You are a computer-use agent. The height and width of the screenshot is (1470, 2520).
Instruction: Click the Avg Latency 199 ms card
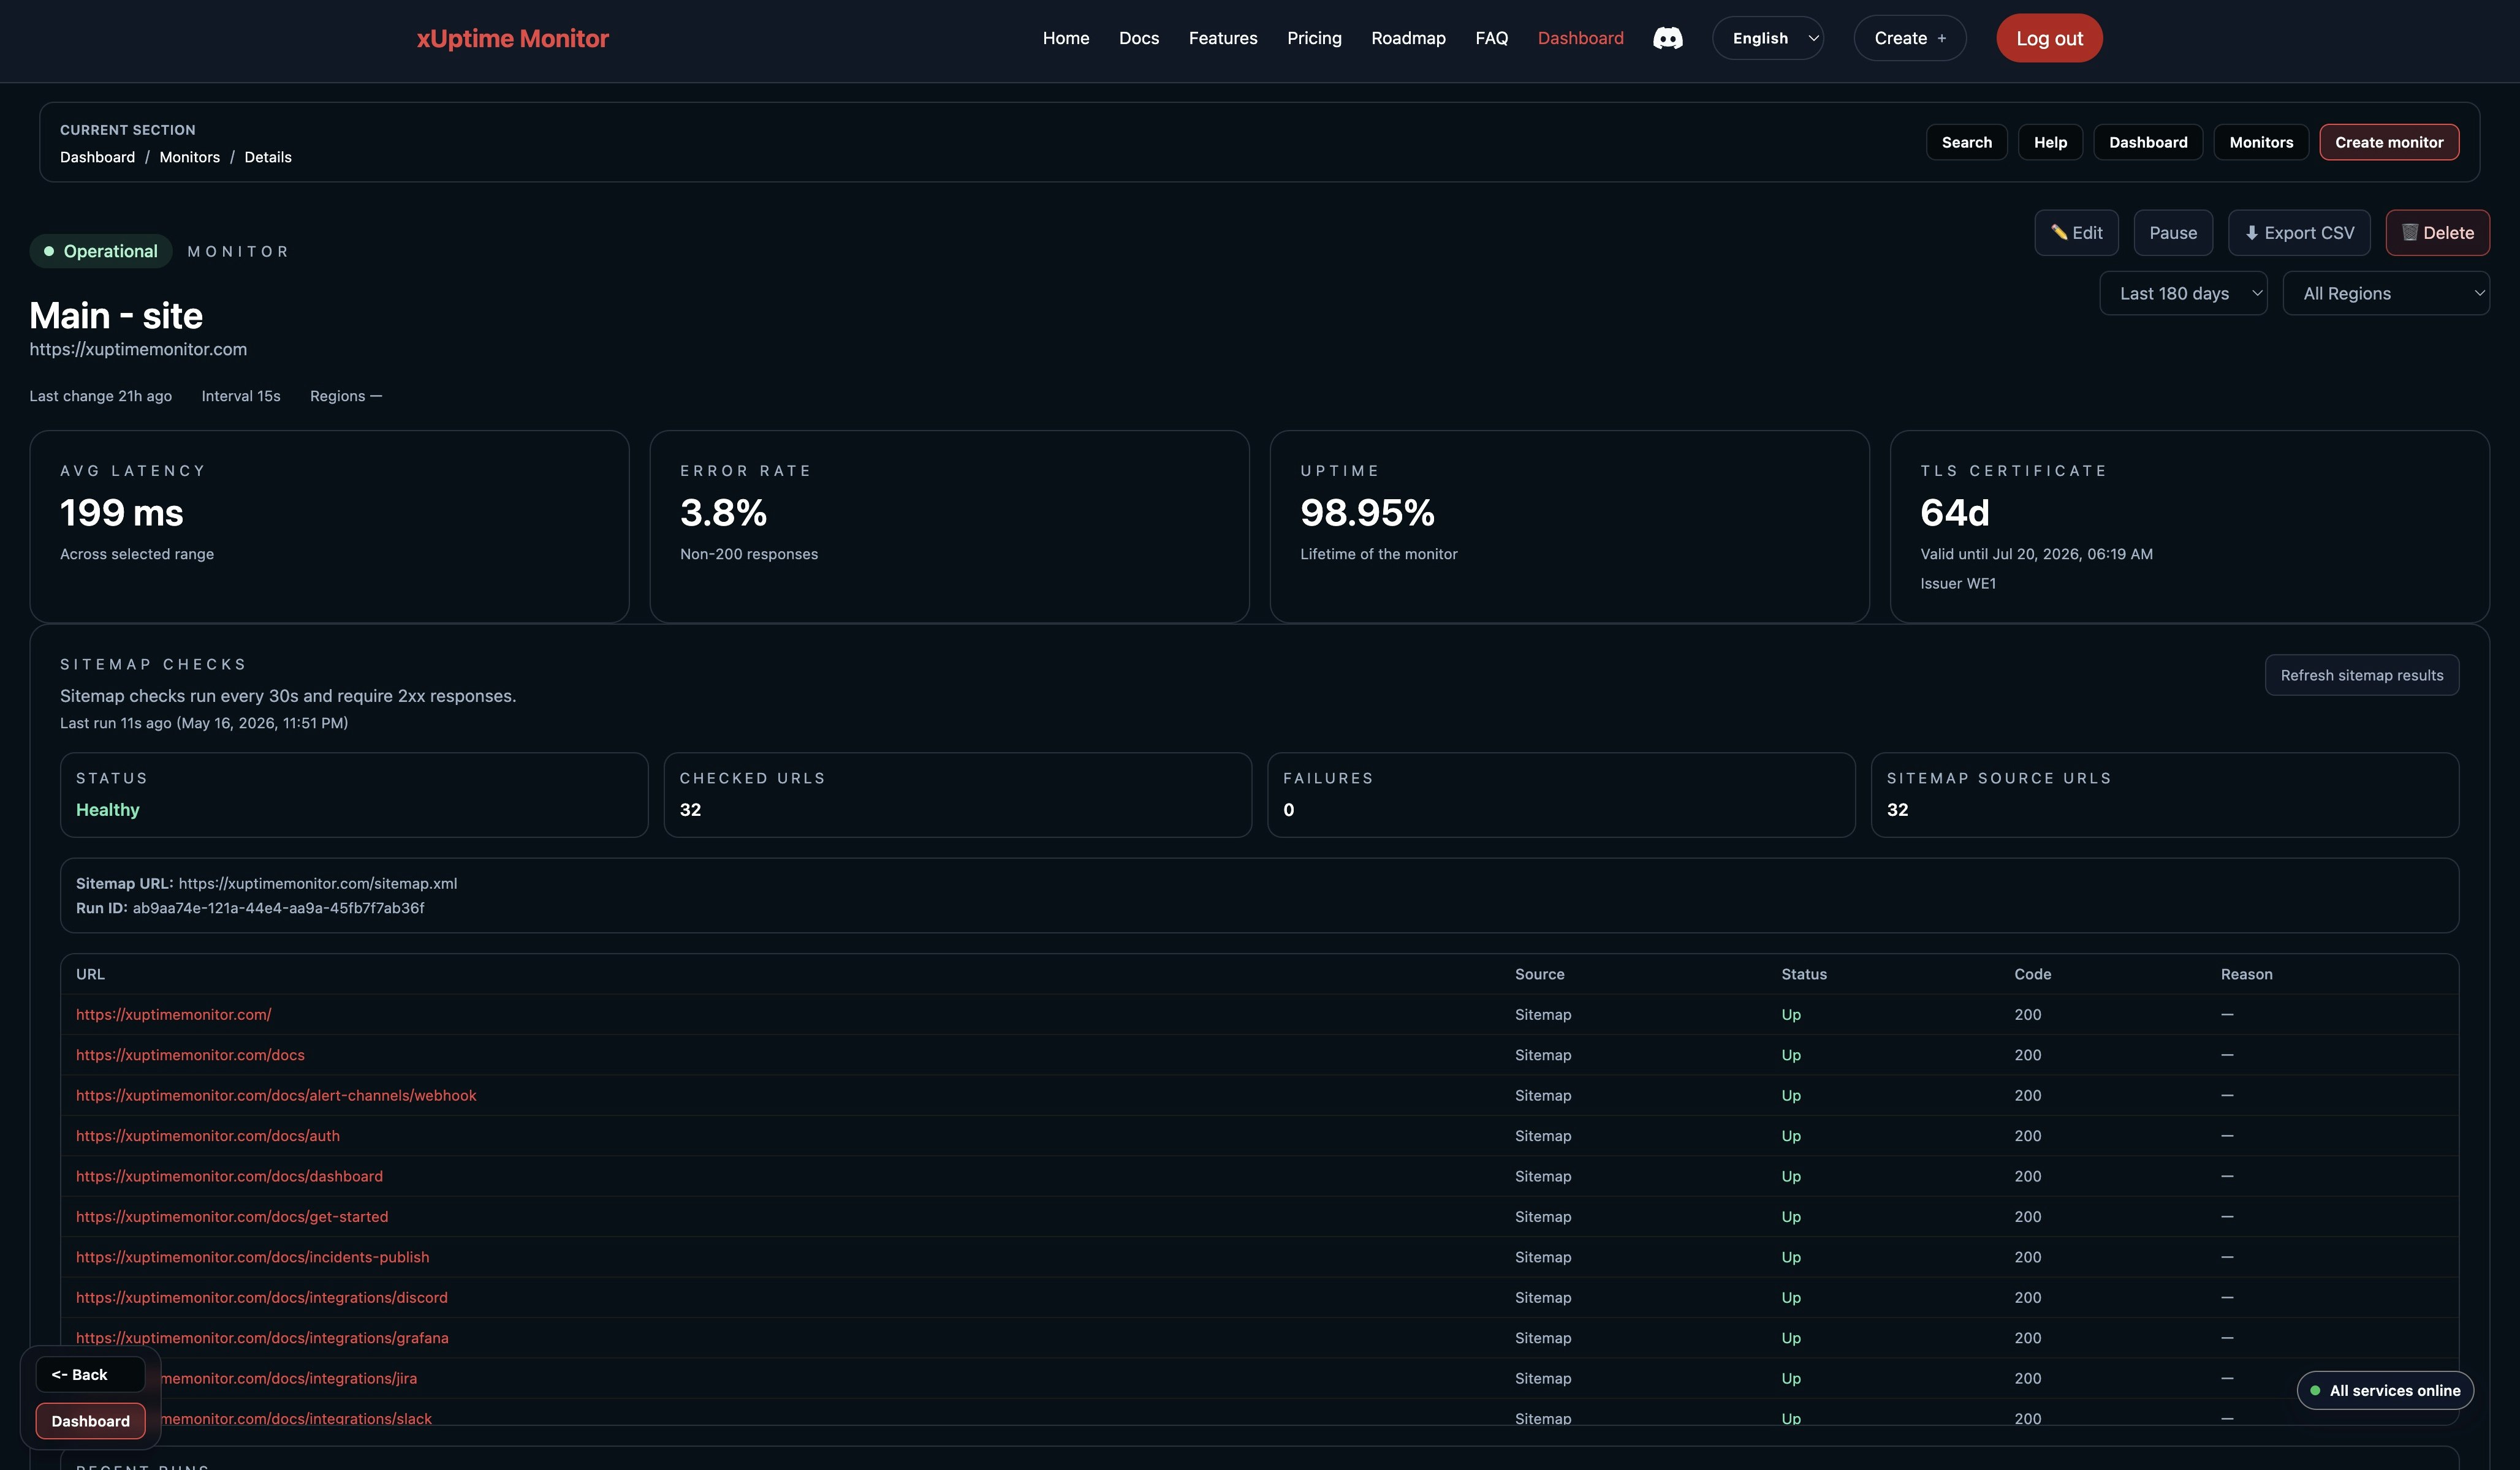point(329,527)
